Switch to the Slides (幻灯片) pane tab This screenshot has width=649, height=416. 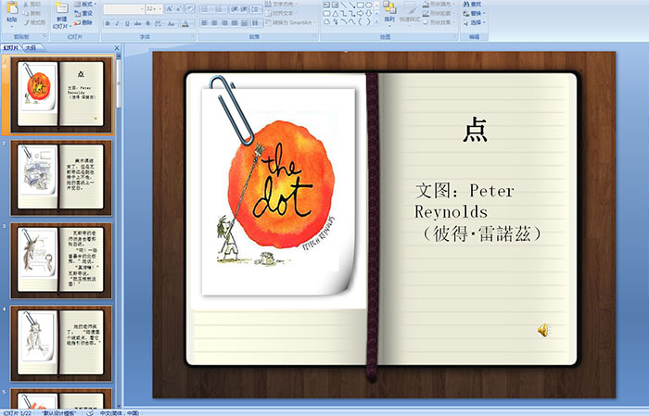(x=11, y=48)
